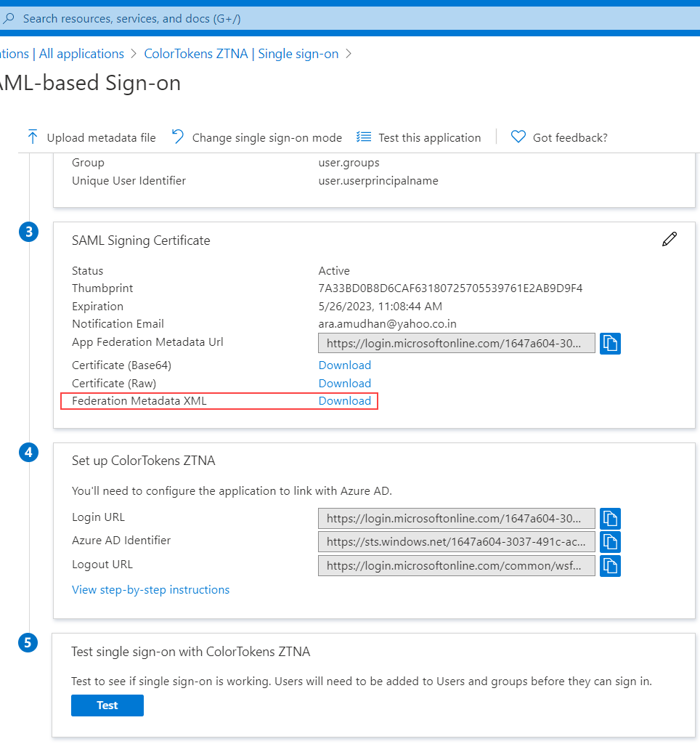Click the Upload metadata file arrow icon
Viewport: 700px width, 744px height.
coord(32,137)
